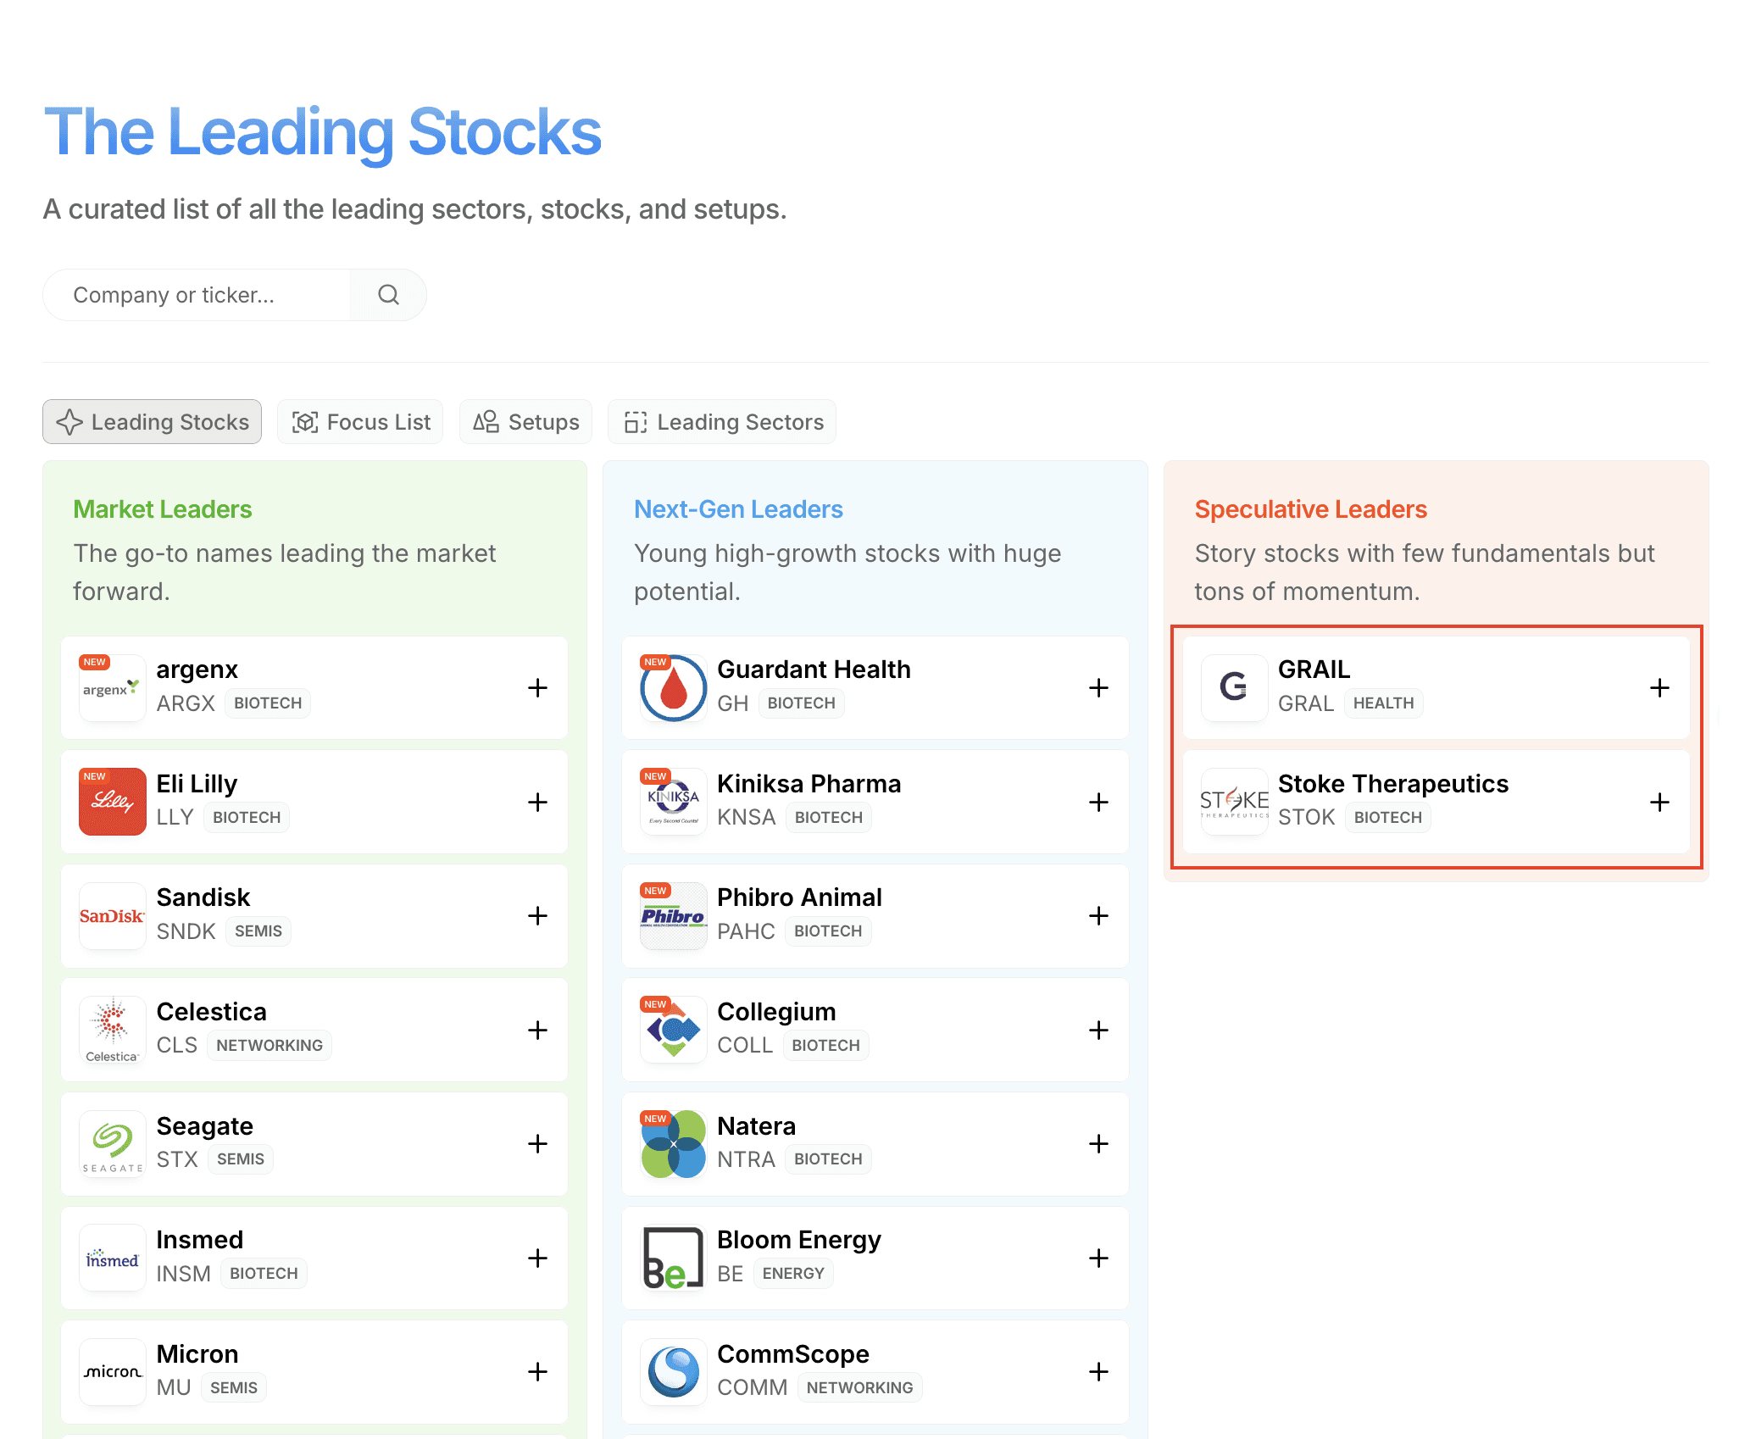
Task: Select the BIOTECH tag on Insmed
Action: [x=264, y=1273]
